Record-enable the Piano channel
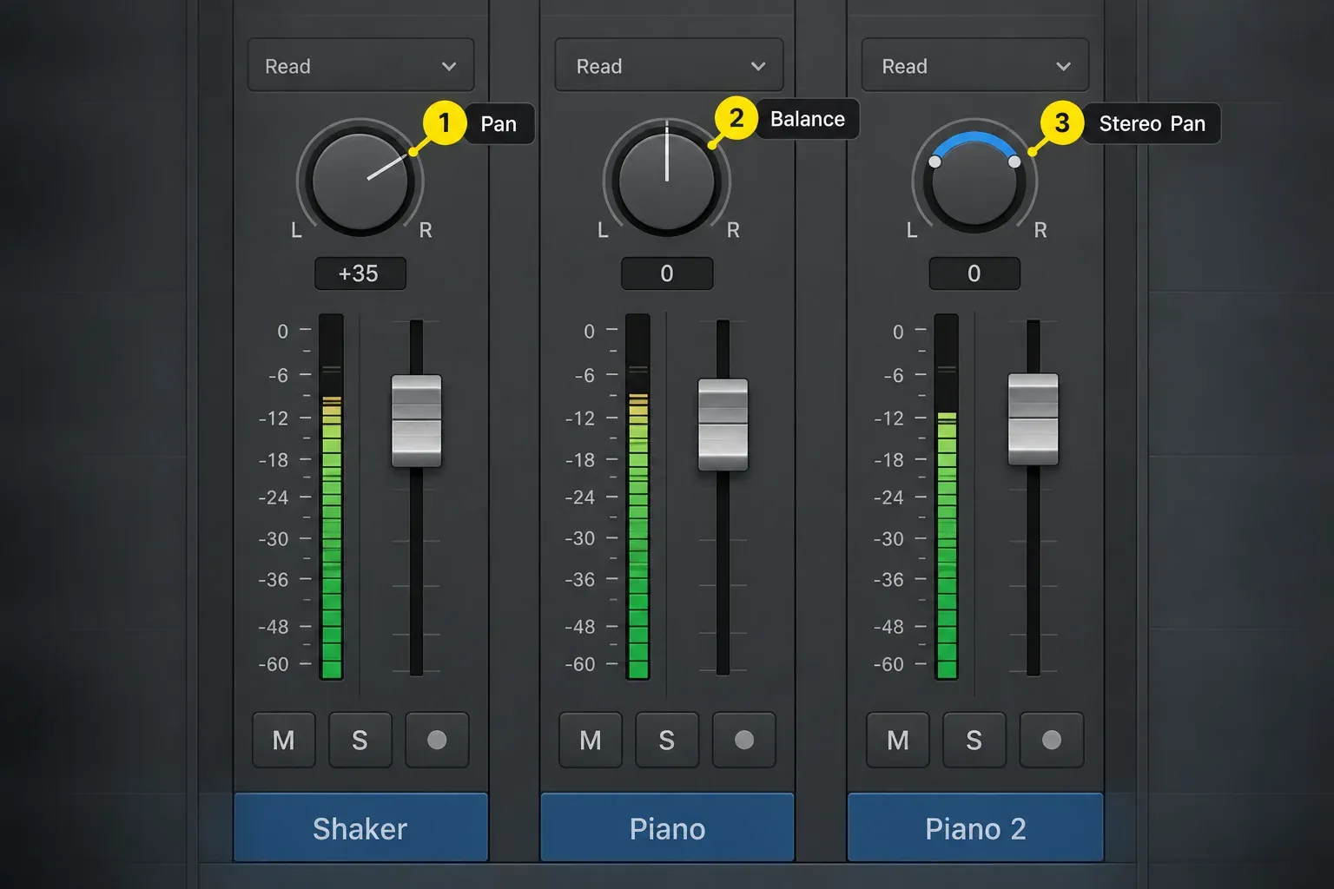The height and width of the screenshot is (889, 1334). pos(744,740)
